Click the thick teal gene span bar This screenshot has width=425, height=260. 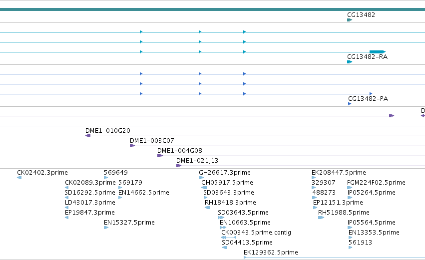[213, 9]
